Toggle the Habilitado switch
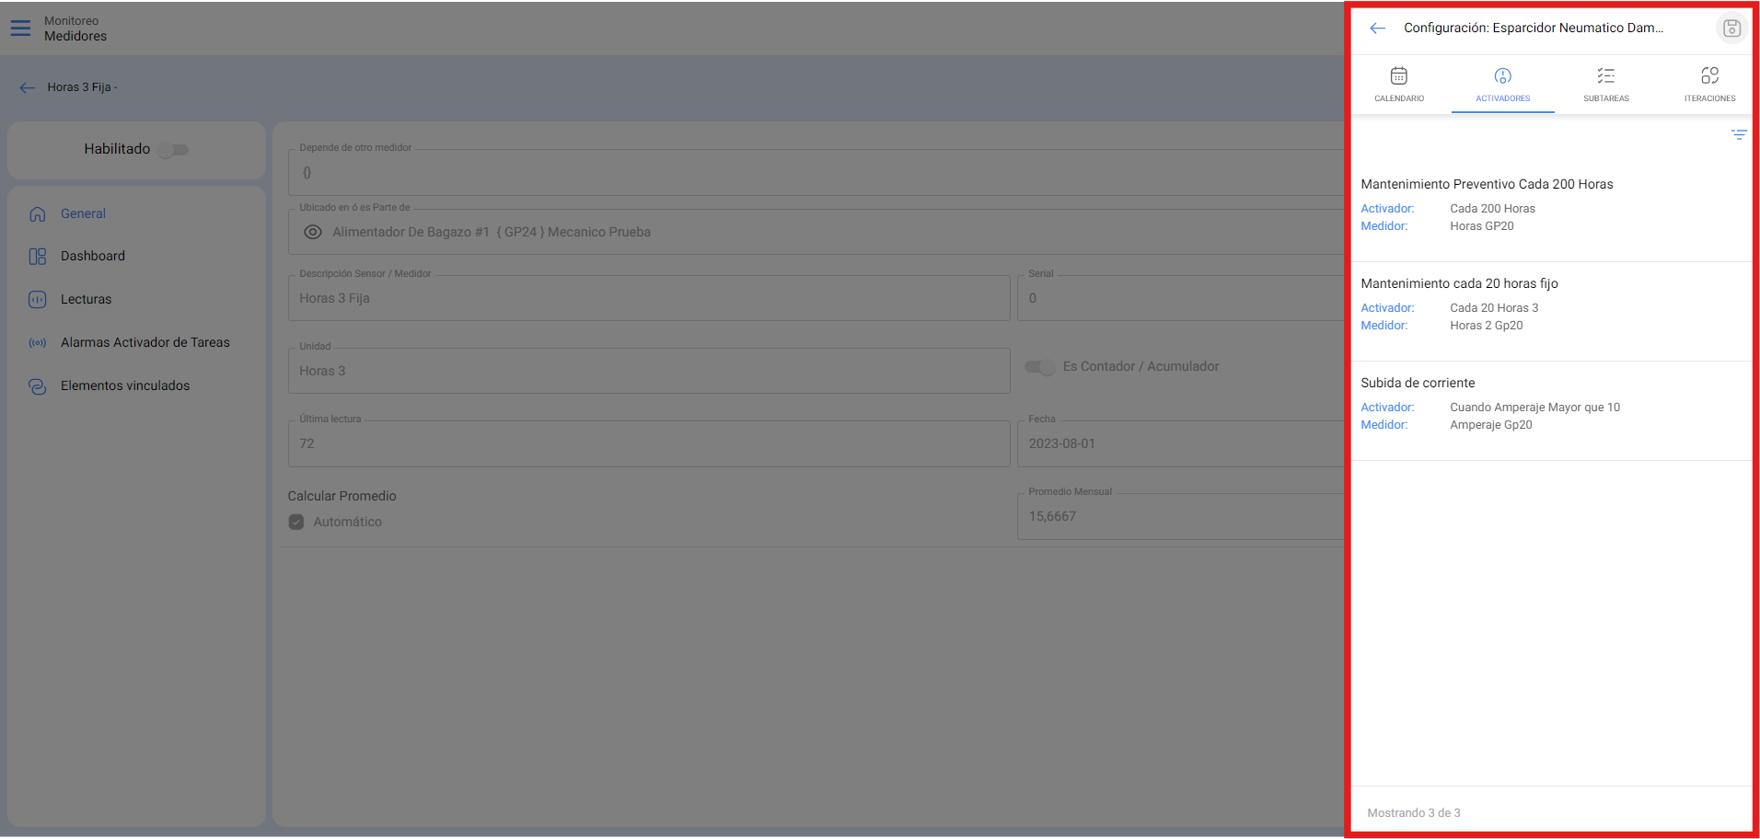This screenshot has height=839, width=1760. pyautogui.click(x=173, y=150)
